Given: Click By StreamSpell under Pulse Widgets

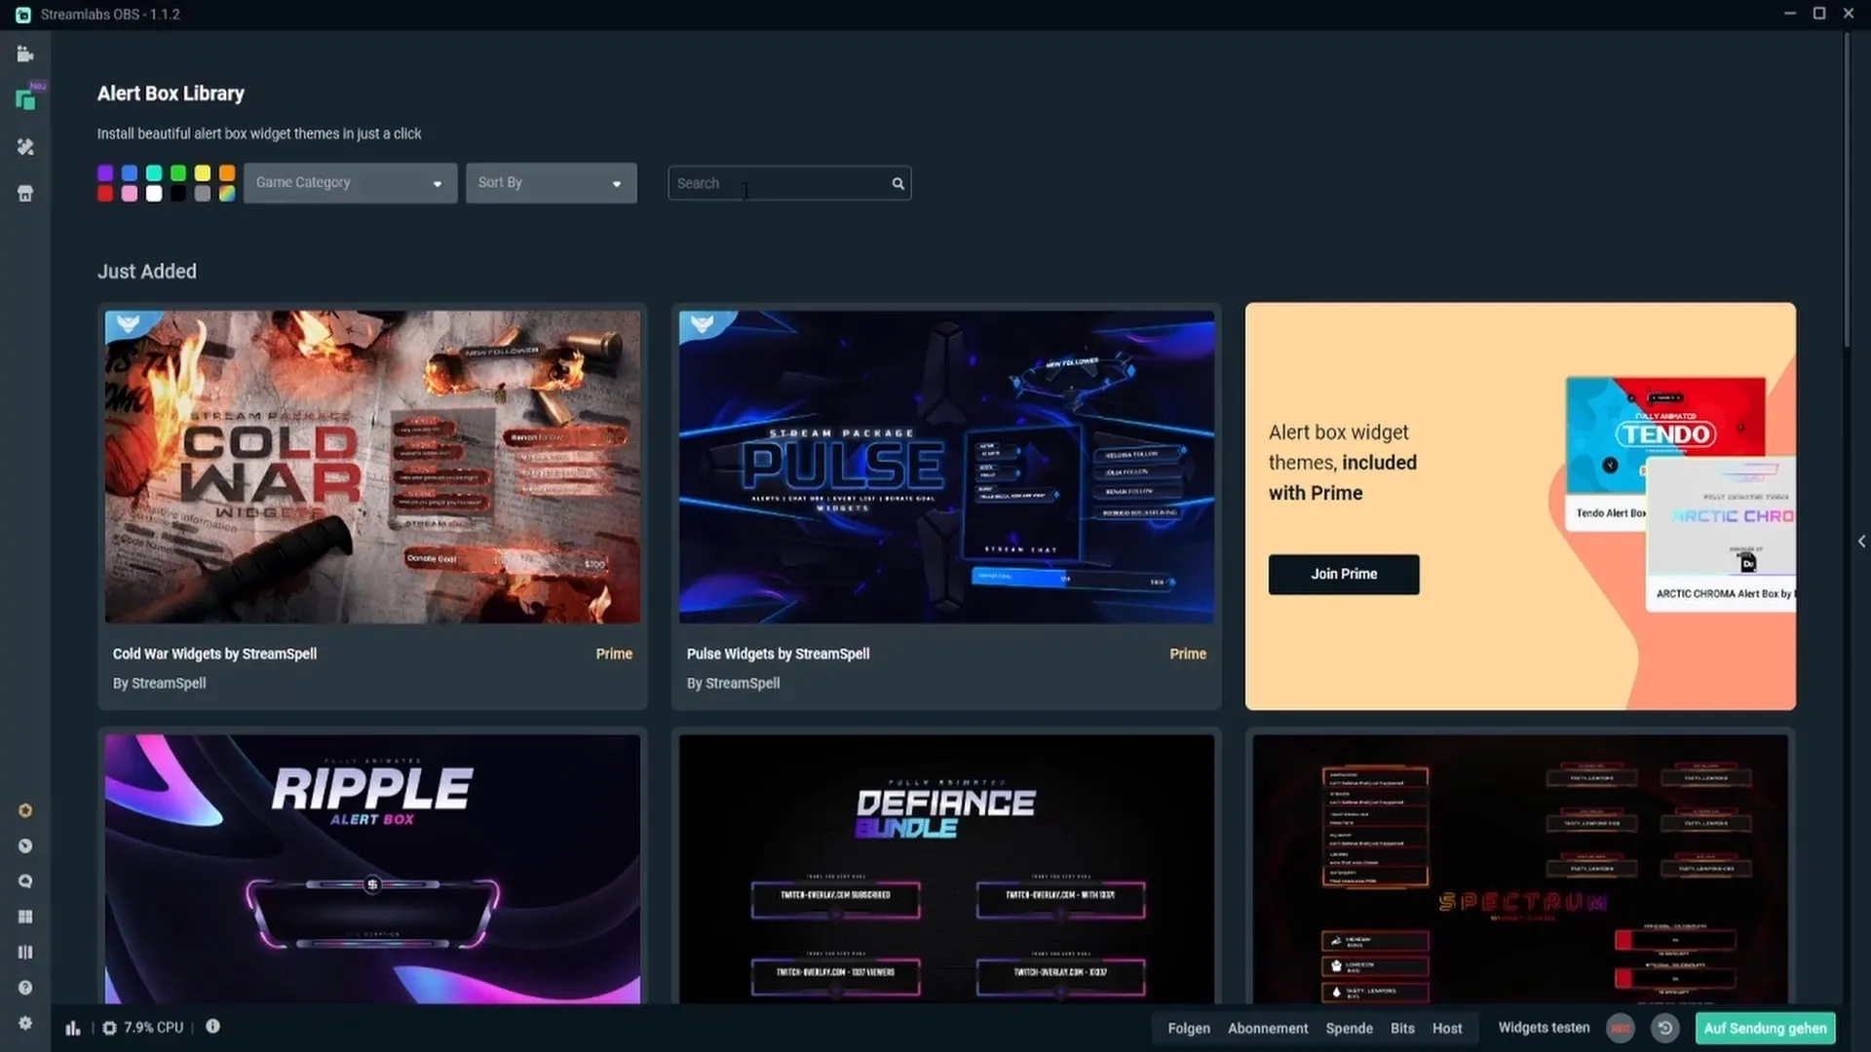Looking at the screenshot, I should (x=733, y=683).
